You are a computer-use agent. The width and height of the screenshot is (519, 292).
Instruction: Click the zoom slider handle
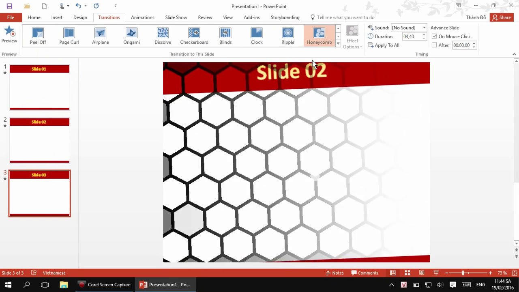point(463,273)
